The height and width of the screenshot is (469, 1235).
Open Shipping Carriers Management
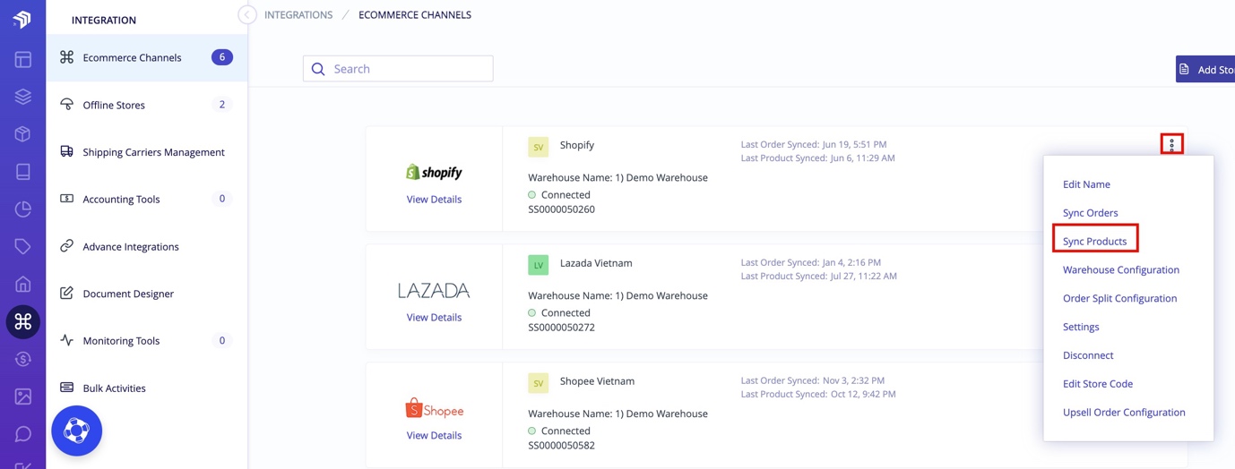[147, 152]
